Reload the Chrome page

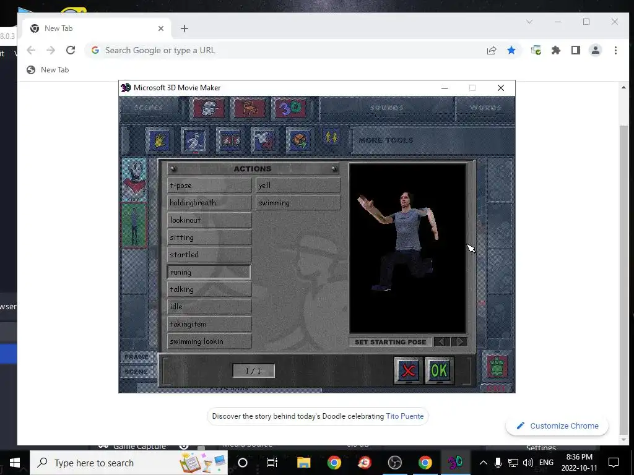pos(71,50)
